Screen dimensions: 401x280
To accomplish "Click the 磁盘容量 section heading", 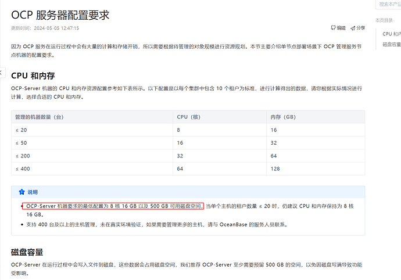I will [x=27, y=252].
